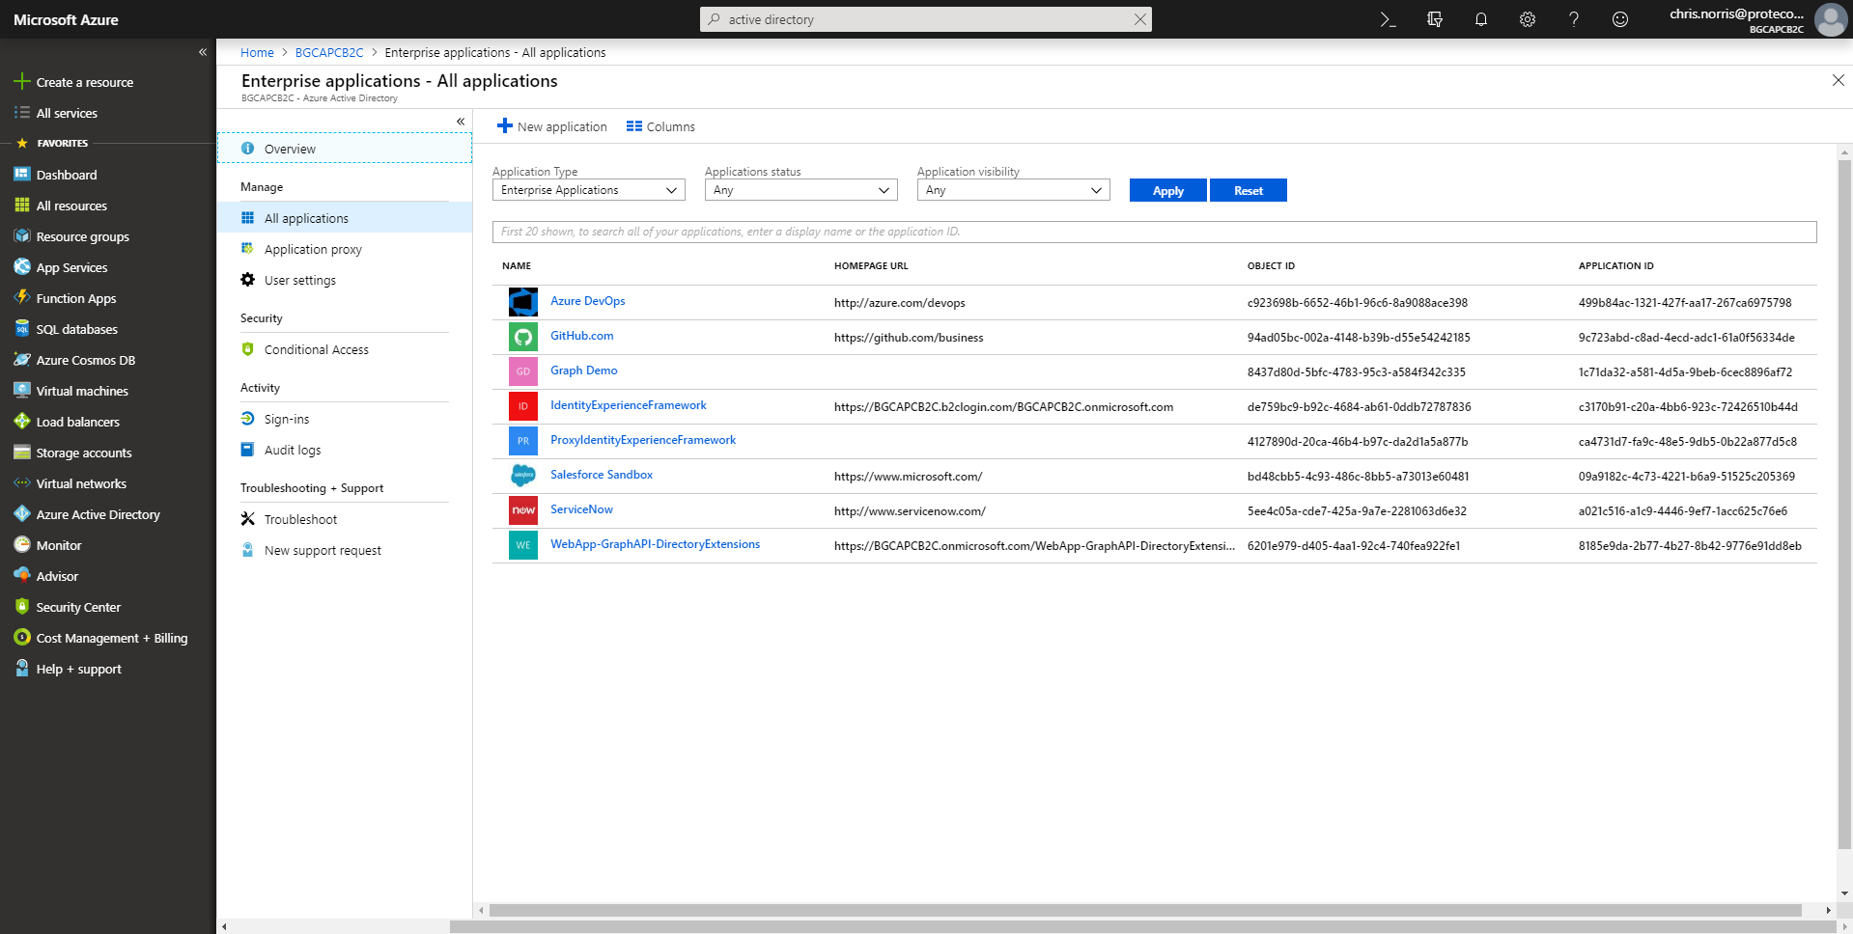Screen dimensions: 1853x934
Task: Click the Azure Active Directory icon
Action: pos(22,514)
